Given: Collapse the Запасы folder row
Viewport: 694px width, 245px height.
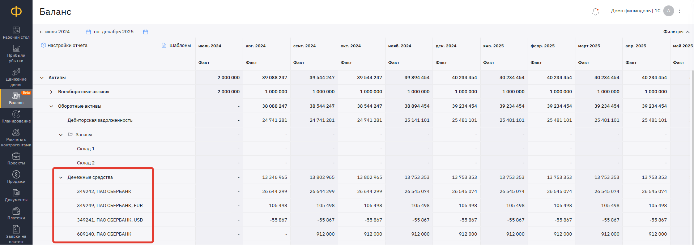Looking at the screenshot, I should [x=61, y=135].
